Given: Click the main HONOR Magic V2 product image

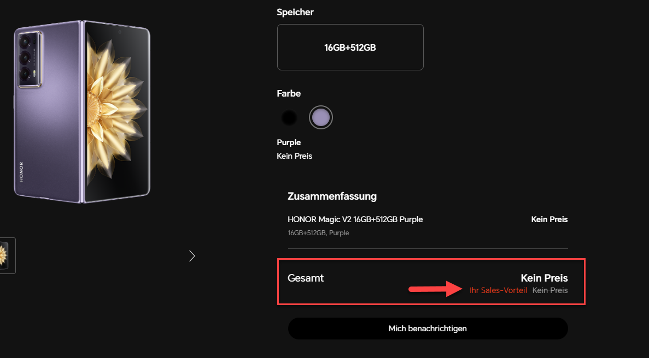Looking at the screenshot, I should coord(82,112).
